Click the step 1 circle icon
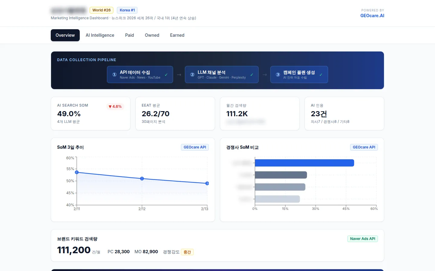Image resolution: width=435 pixels, height=271 pixels. coord(114,75)
